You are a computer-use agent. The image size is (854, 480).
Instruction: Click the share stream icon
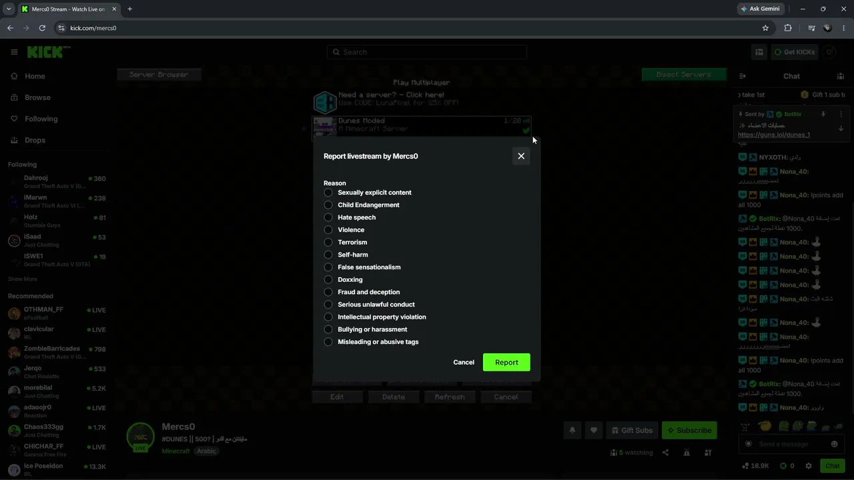coord(665,453)
